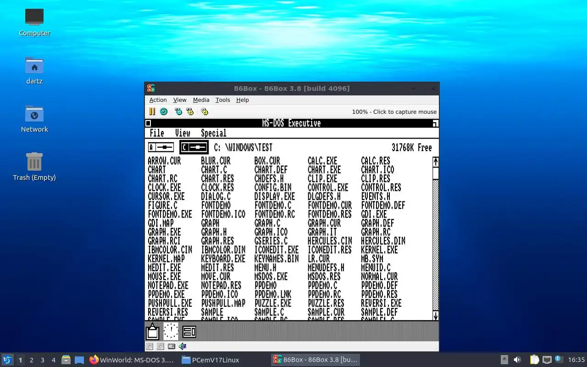This screenshot has height=367, width=587.
Task: Click the update notifier tray icon
Action: pyautogui.click(x=559, y=359)
